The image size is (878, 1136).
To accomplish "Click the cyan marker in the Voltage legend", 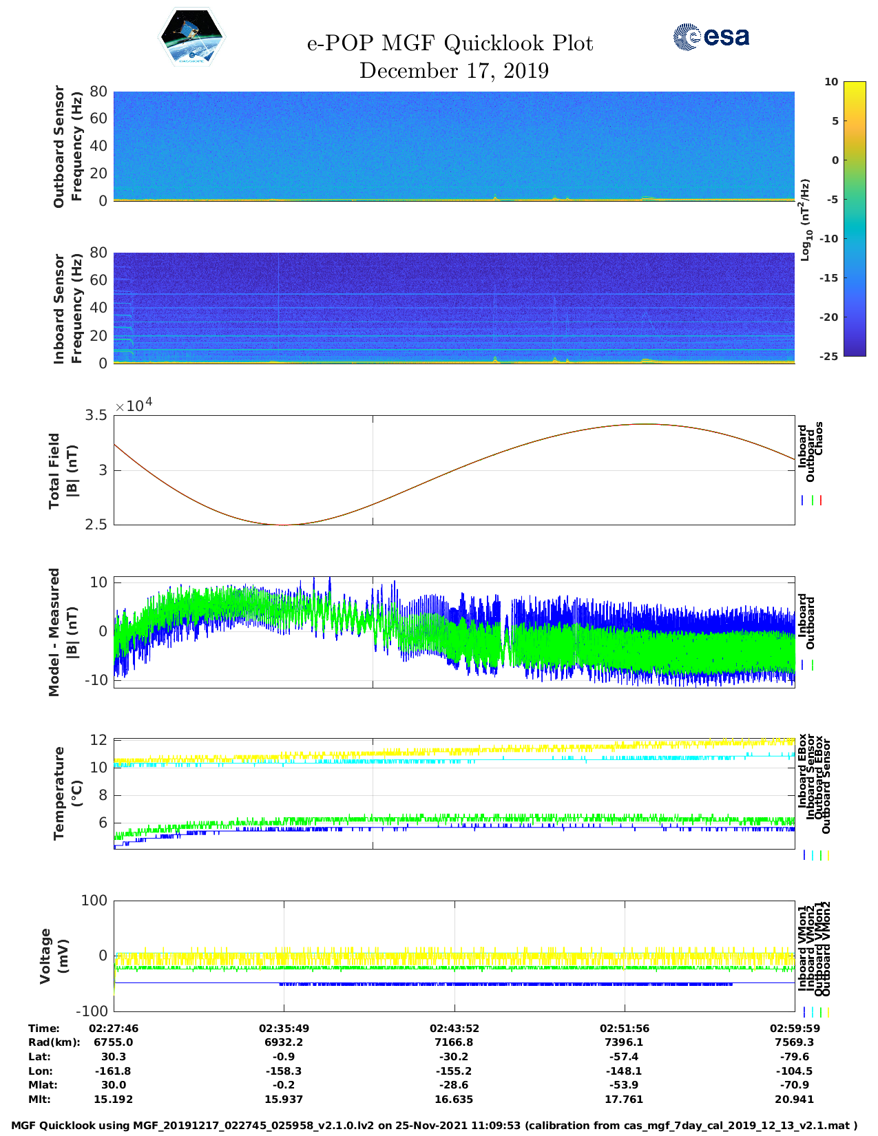I will point(812,1012).
